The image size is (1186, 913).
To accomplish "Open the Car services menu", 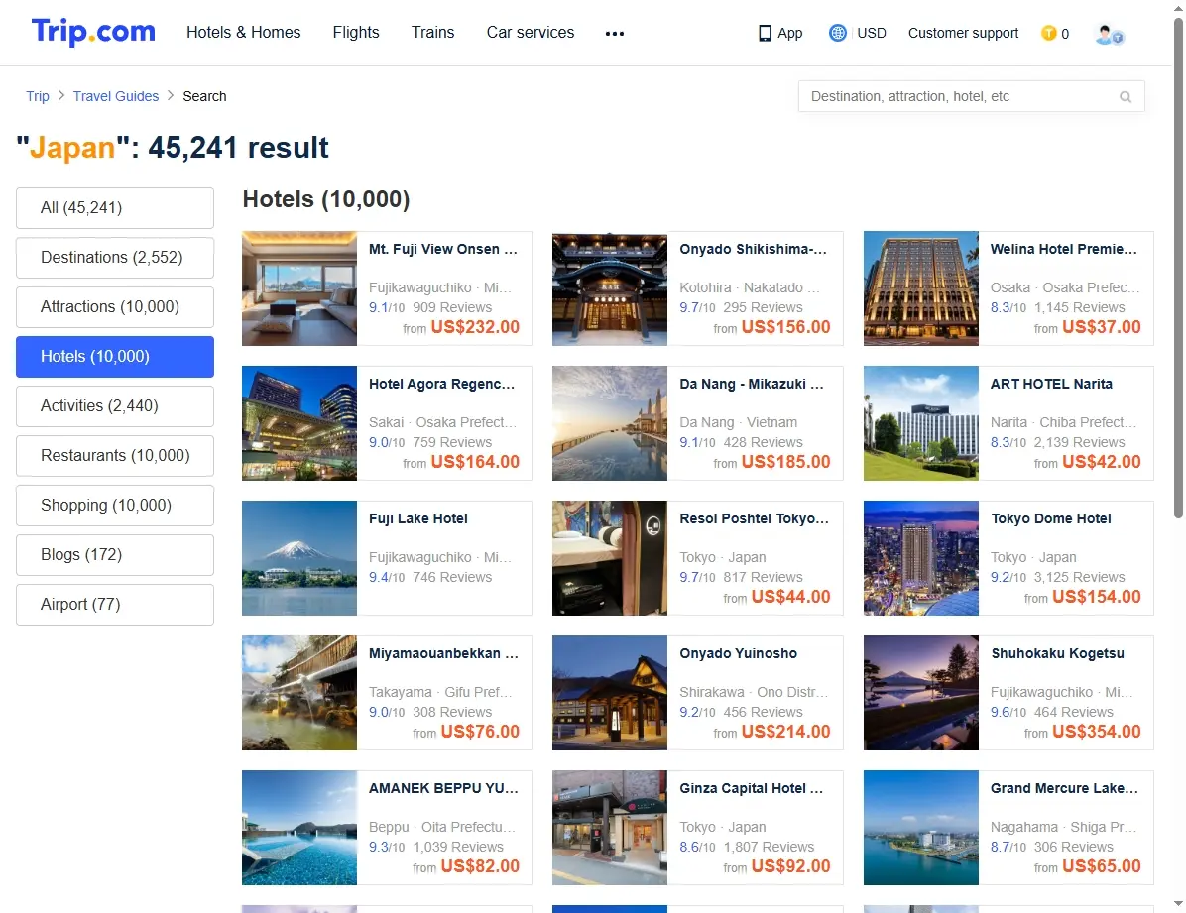I will [x=531, y=33].
